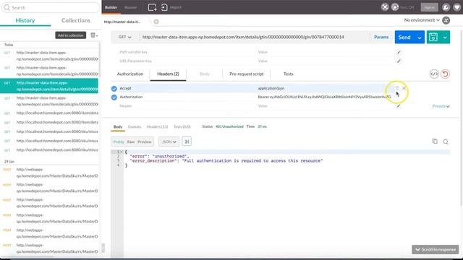Click Add to collection button
Image resolution: width=463 pixels, height=260 pixels.
click(x=71, y=35)
